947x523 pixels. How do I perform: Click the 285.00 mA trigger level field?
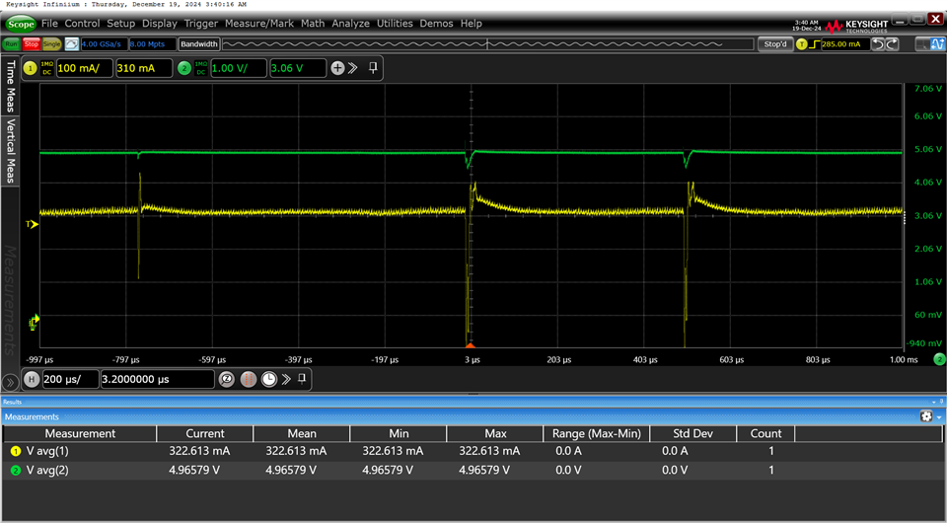tap(844, 44)
